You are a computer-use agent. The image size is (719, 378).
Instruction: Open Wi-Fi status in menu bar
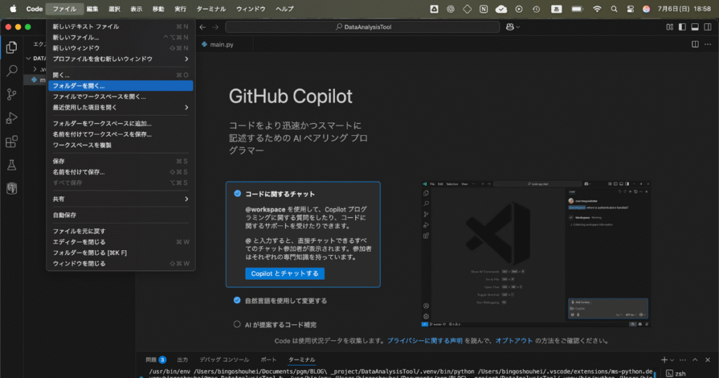tap(597, 8)
